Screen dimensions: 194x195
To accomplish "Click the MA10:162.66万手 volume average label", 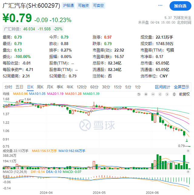I will 72,151.
